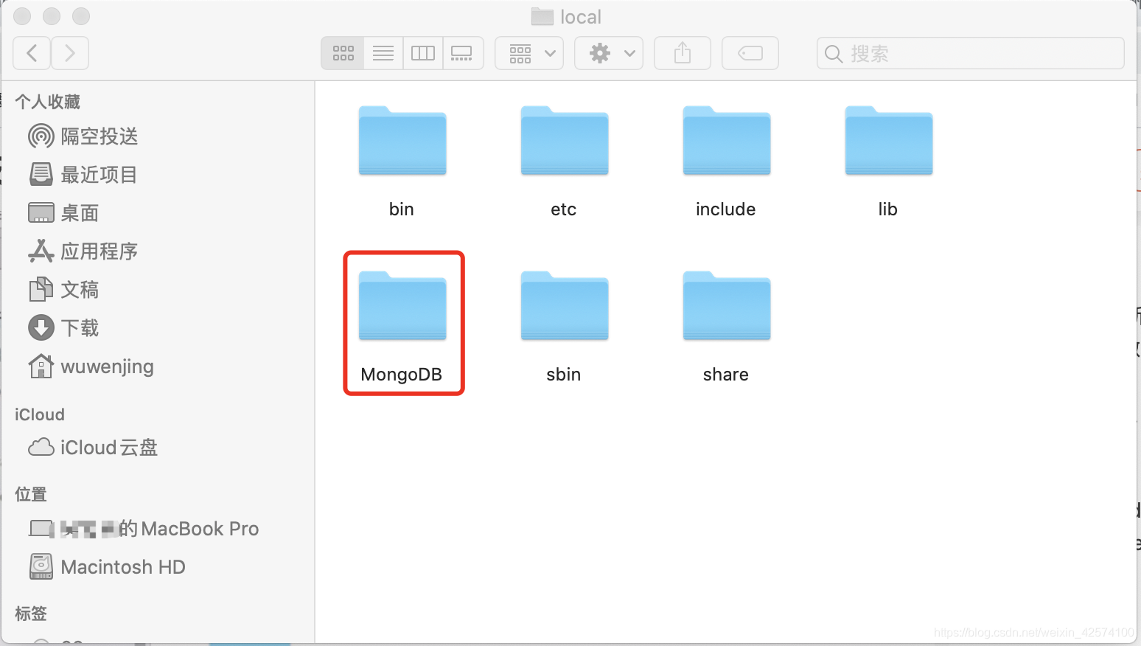Image resolution: width=1141 pixels, height=646 pixels.
Task: Switch to column view mode
Action: click(423, 53)
